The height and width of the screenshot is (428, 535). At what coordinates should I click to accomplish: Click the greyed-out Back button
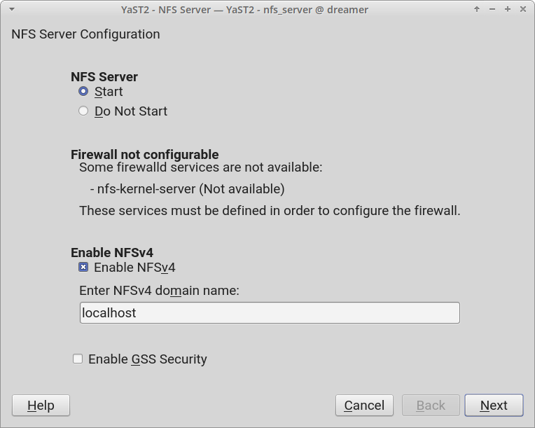(431, 406)
